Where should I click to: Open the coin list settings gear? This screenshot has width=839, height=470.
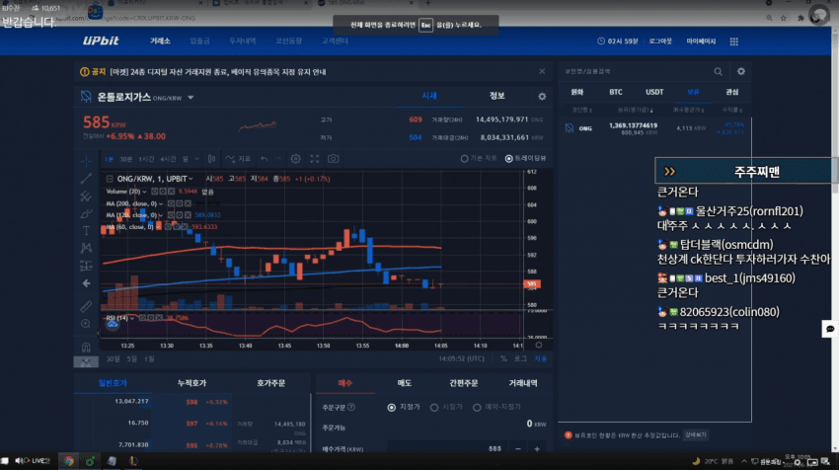coord(741,71)
